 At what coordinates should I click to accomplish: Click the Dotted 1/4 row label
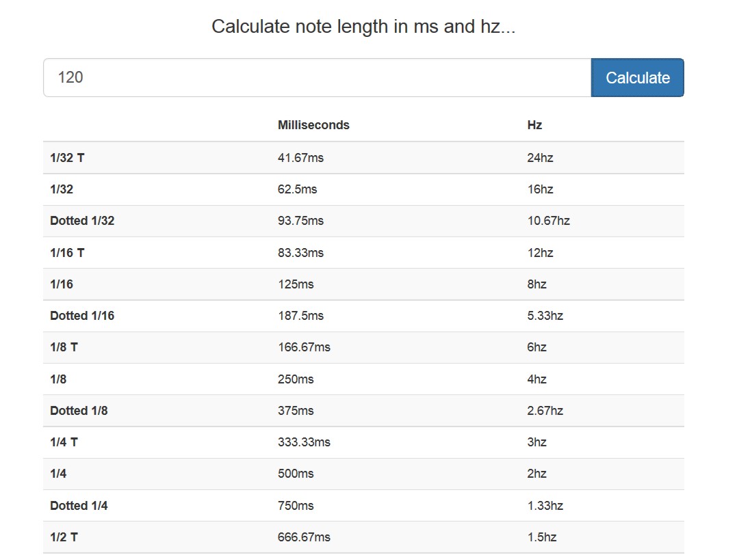tap(79, 506)
